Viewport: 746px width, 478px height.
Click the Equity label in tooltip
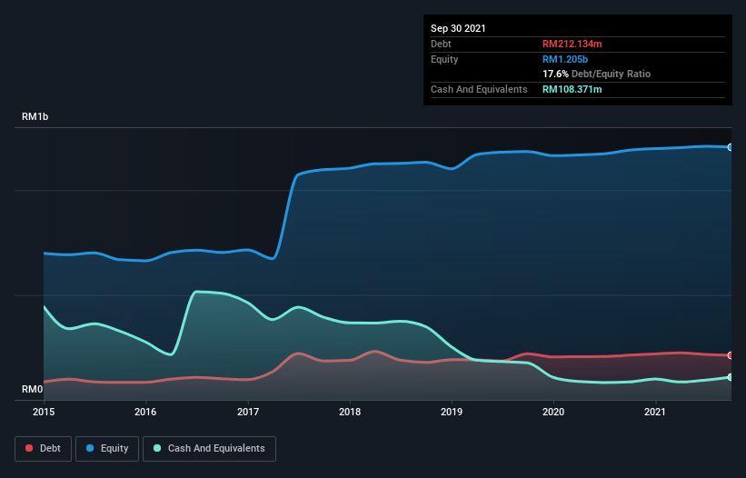point(444,59)
